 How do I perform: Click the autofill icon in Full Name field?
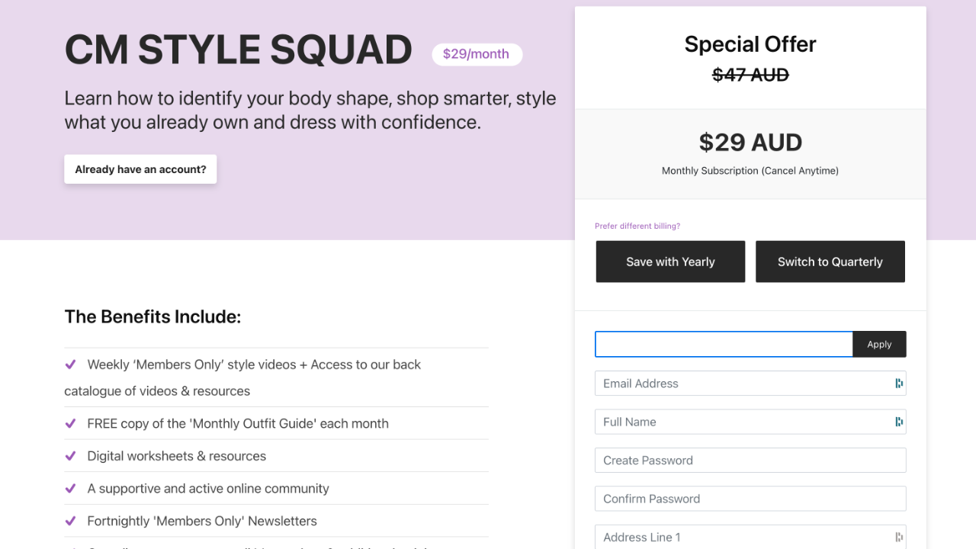pyautogui.click(x=899, y=422)
